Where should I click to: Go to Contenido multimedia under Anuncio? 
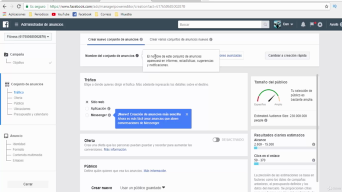(27, 155)
